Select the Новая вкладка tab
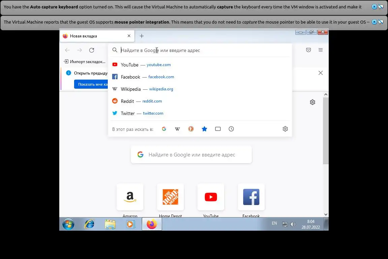Screen dimensions: 388x259 (x=97, y=36)
